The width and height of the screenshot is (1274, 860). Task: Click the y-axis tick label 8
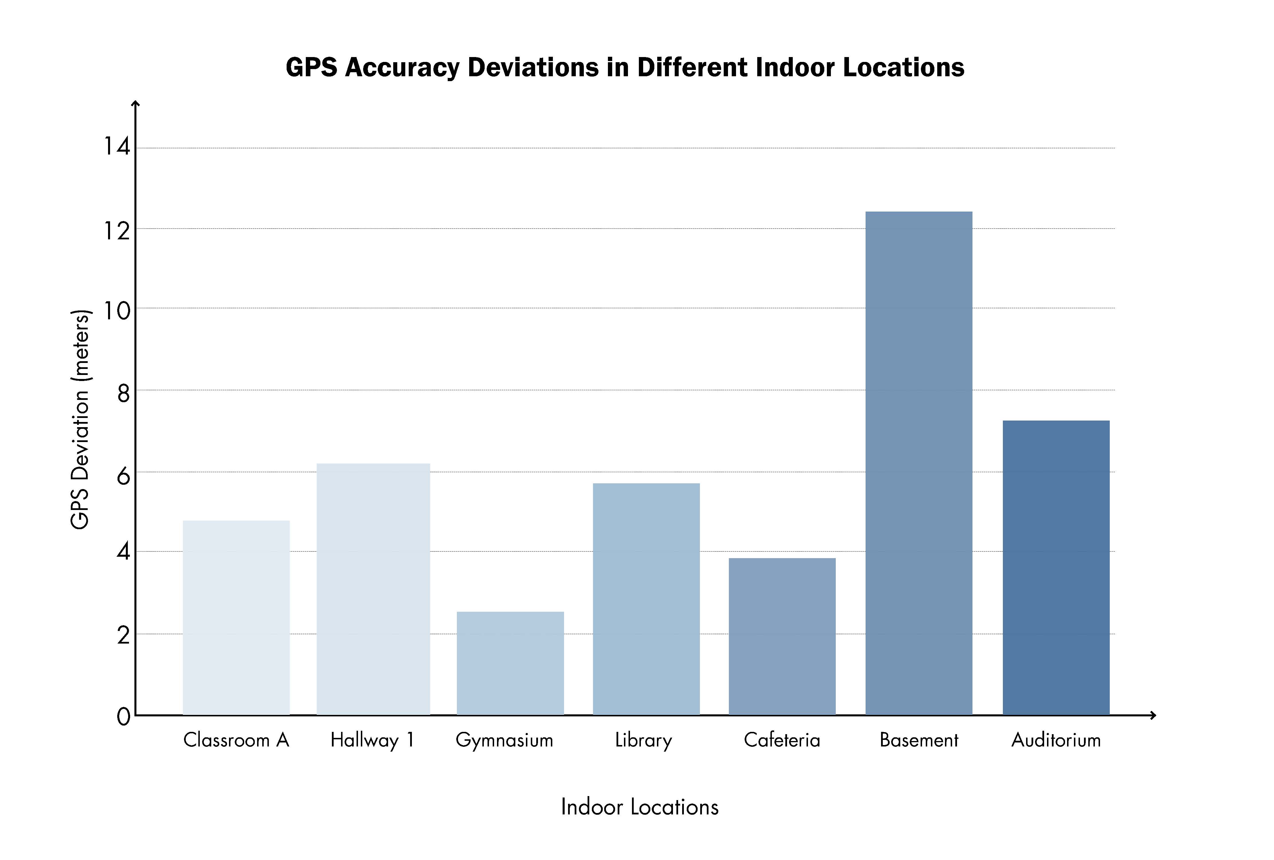123,393
